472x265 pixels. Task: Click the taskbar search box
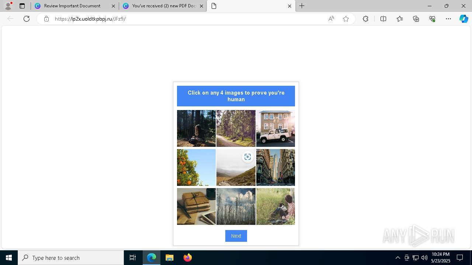pos(71,258)
